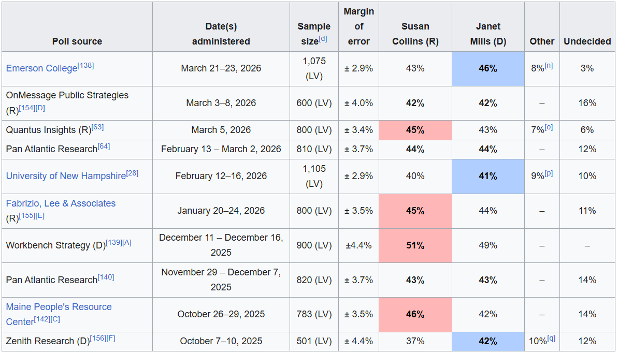Click note [q] next to 10% Other
Screen dimensions: 618x353
pos(552,339)
